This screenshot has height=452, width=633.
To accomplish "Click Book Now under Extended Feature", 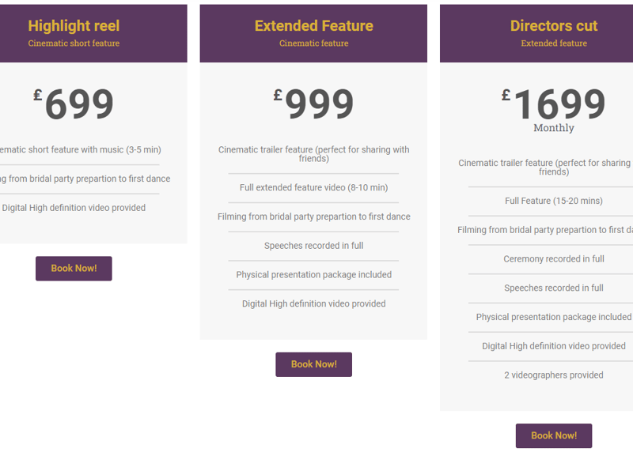I will (313, 364).
